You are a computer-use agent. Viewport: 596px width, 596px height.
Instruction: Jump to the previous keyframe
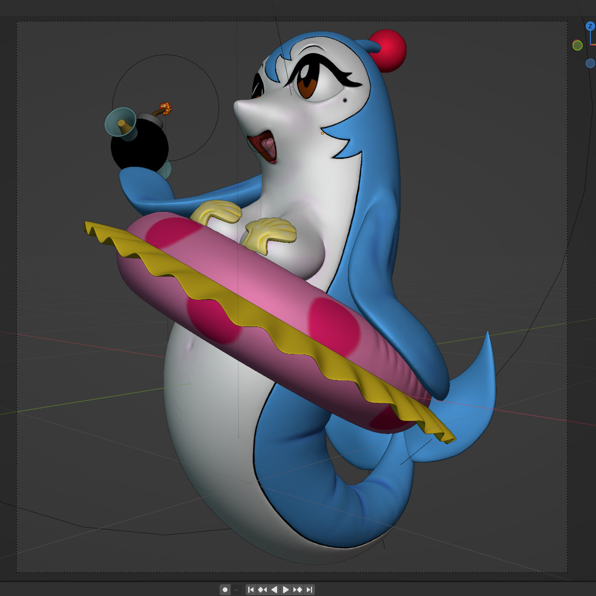point(263,589)
